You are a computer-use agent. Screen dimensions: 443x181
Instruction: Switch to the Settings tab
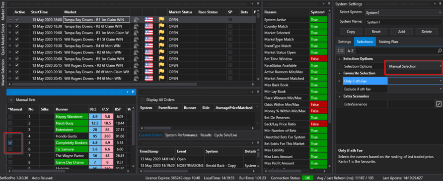pyautogui.click(x=344, y=42)
